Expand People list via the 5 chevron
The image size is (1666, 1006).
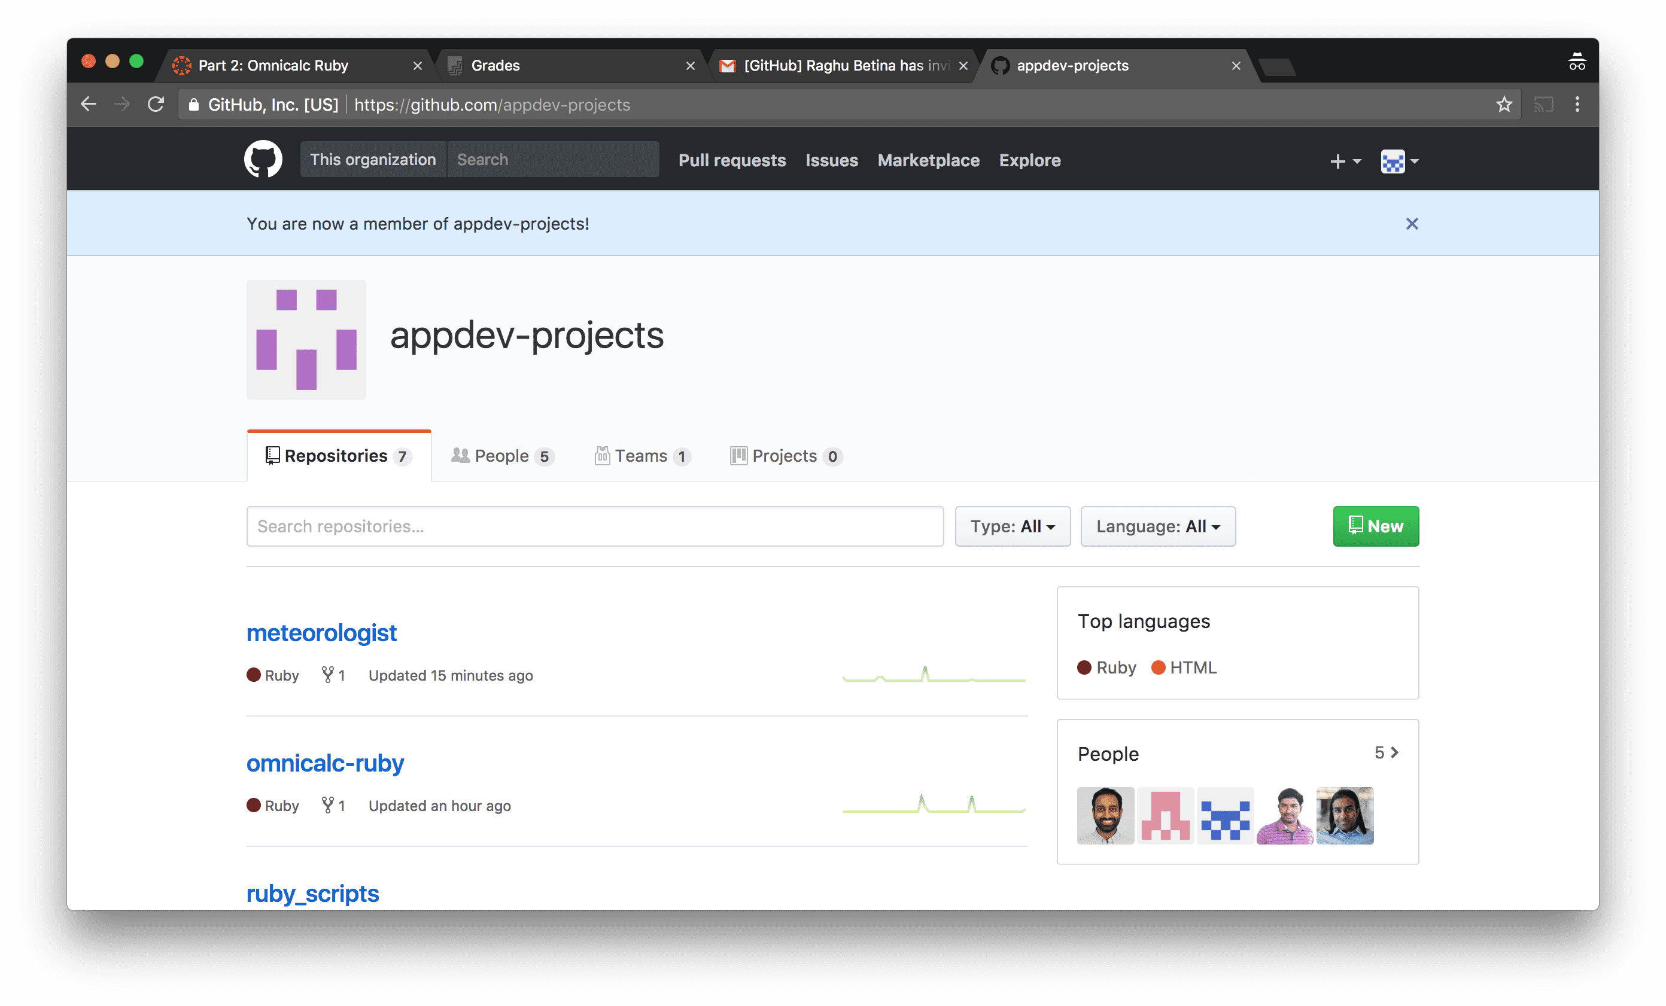point(1386,752)
